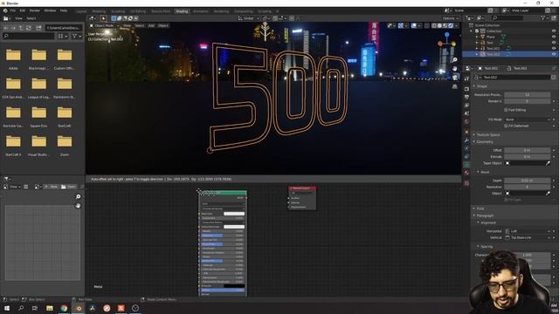Screen dimensions: 559x314
Task: Open the Modifiers properties tab
Action: tap(466, 140)
